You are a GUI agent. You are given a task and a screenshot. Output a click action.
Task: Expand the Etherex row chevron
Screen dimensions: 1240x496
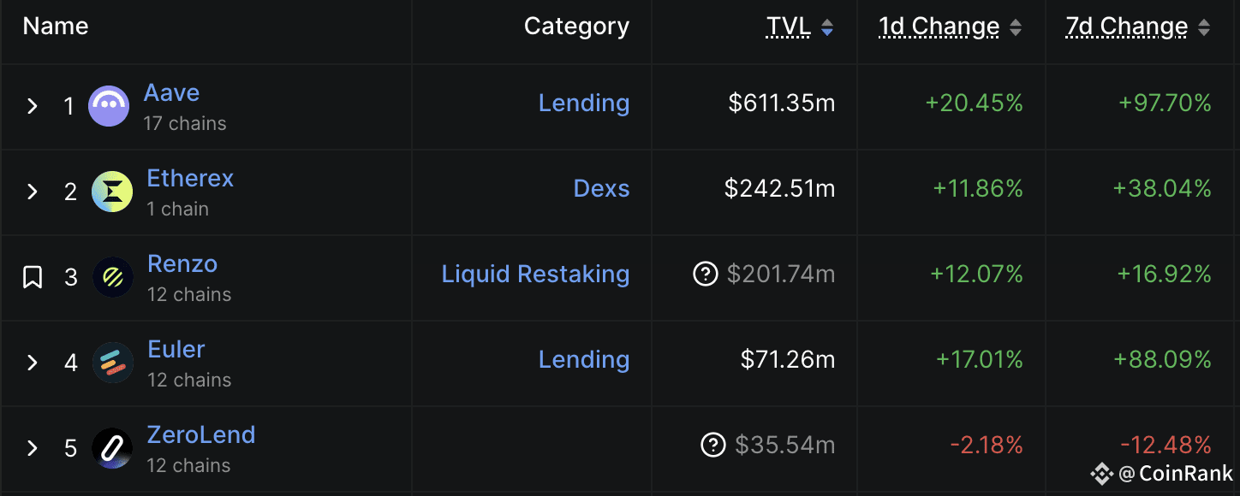(x=33, y=192)
